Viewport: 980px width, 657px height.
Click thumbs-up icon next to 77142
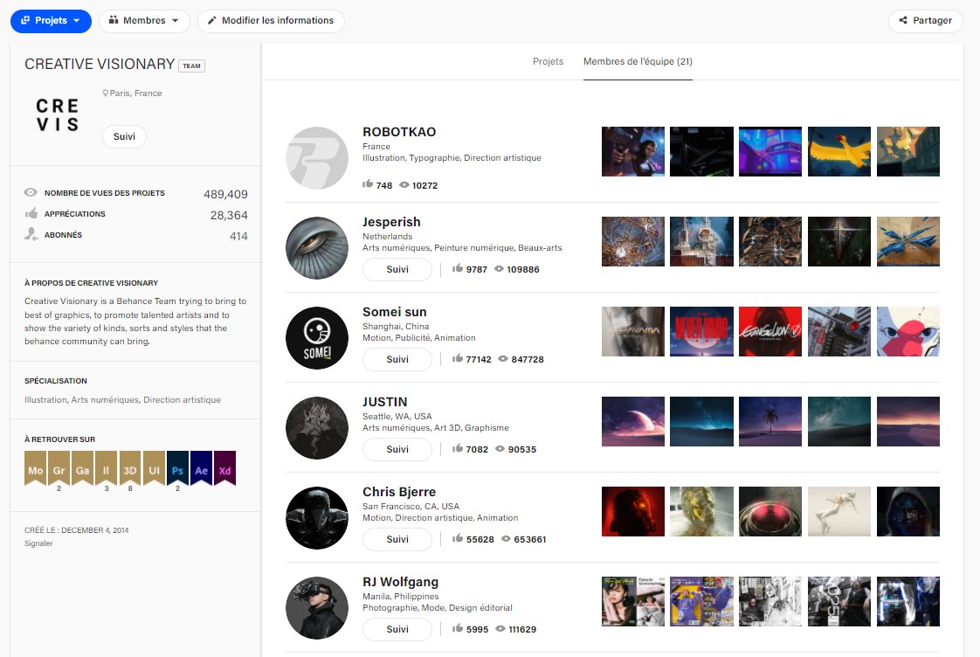coord(458,358)
